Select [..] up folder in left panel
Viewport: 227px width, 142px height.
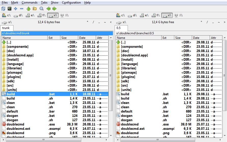click(55, 42)
